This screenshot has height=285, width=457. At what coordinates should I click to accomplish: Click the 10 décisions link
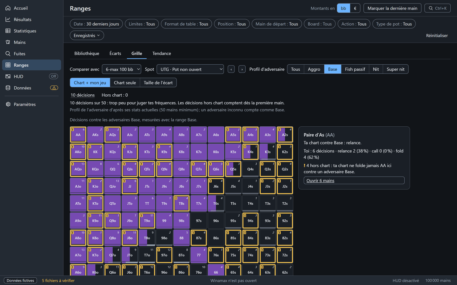(83, 95)
